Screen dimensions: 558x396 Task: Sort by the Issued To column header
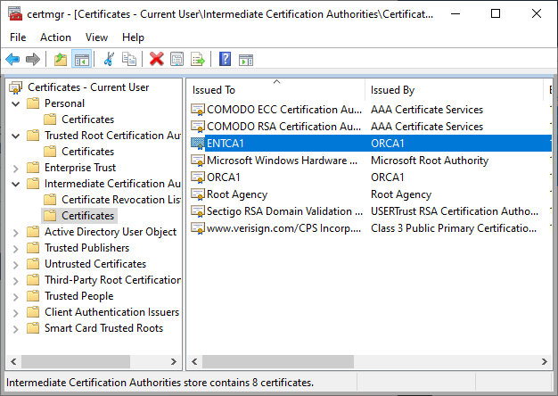click(276, 90)
